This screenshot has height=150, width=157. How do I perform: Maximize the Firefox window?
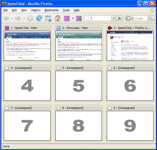[x=146, y=4]
